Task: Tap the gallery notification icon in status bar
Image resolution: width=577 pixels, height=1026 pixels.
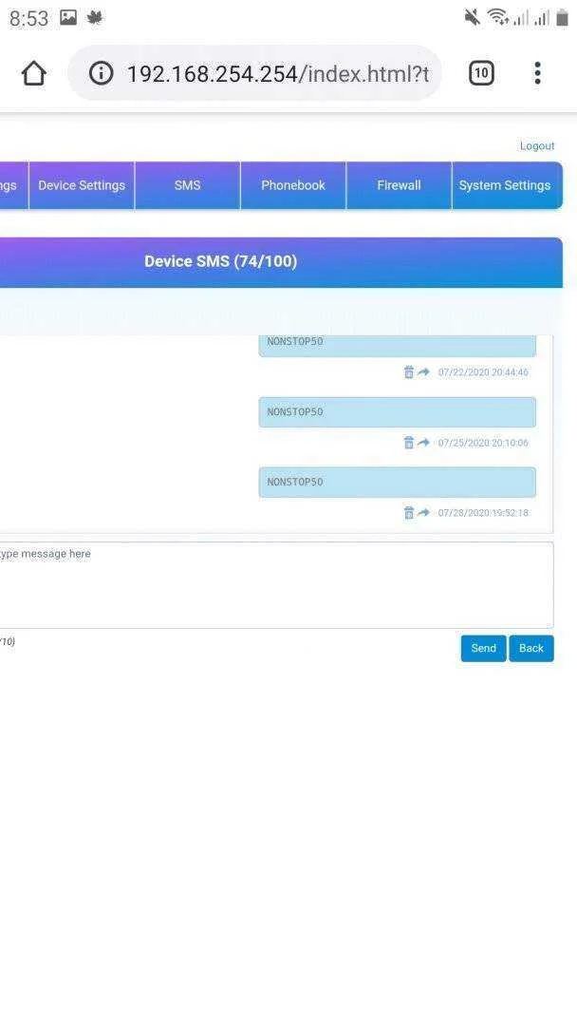Action: coord(68,17)
